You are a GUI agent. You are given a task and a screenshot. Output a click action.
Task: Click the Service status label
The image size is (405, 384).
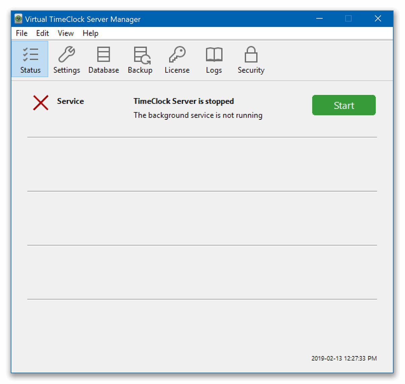click(70, 101)
